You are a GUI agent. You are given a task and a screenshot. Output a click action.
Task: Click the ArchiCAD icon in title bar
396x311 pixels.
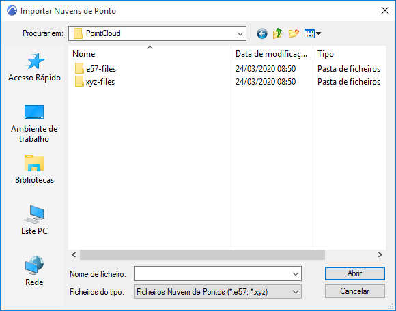tap(12, 11)
